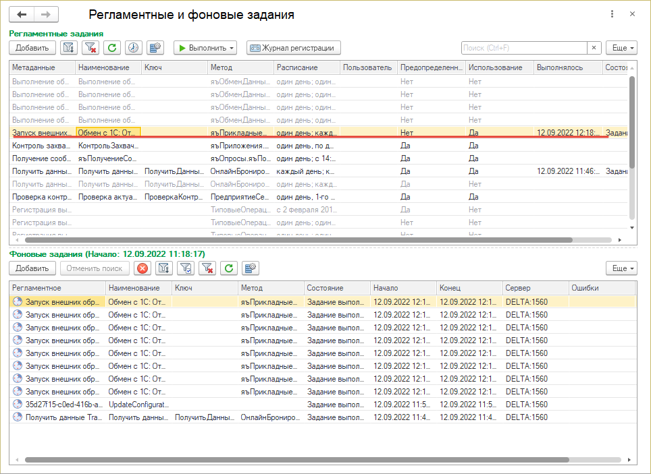
Task: Open Журнал регистрации
Action: point(294,48)
